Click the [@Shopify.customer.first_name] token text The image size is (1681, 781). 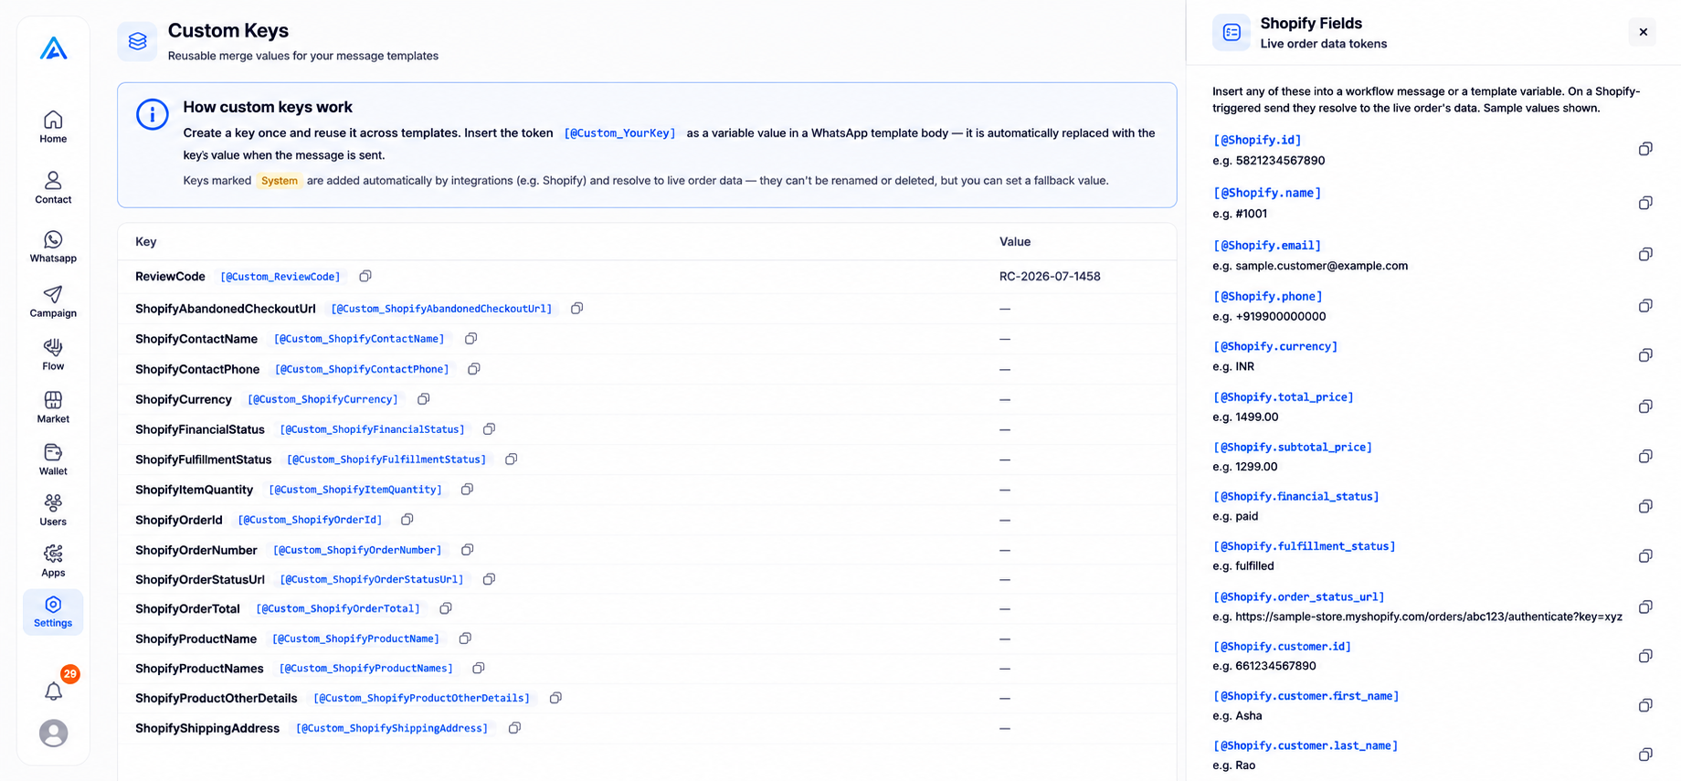tap(1306, 696)
